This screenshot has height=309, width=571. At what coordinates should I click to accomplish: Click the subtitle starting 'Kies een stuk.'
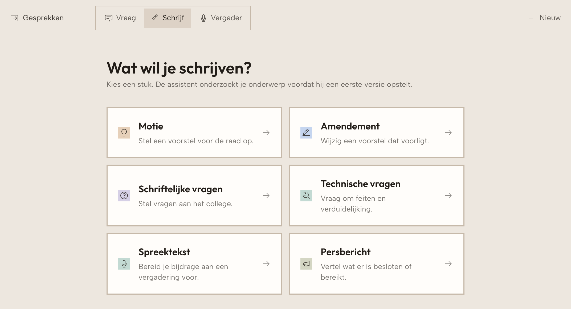[259, 84]
